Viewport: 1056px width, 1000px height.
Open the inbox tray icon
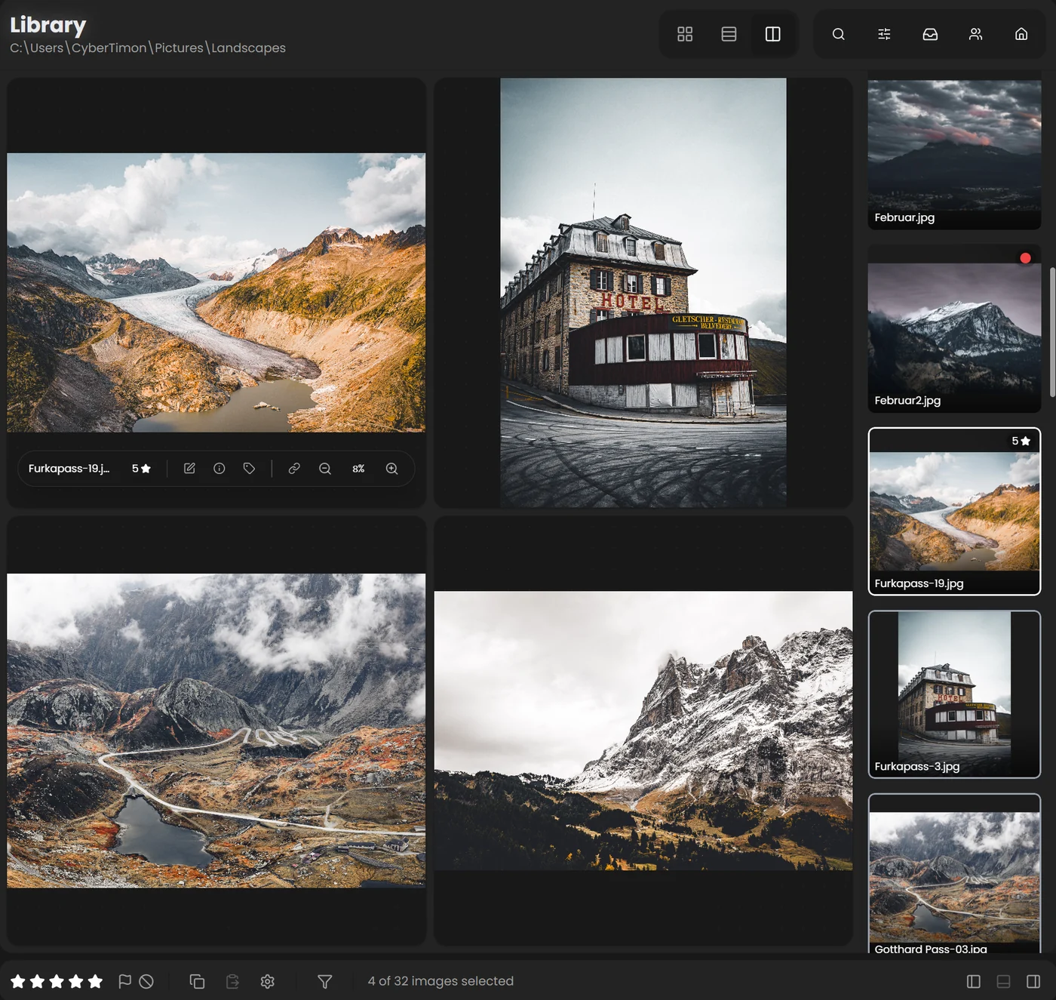click(x=930, y=34)
